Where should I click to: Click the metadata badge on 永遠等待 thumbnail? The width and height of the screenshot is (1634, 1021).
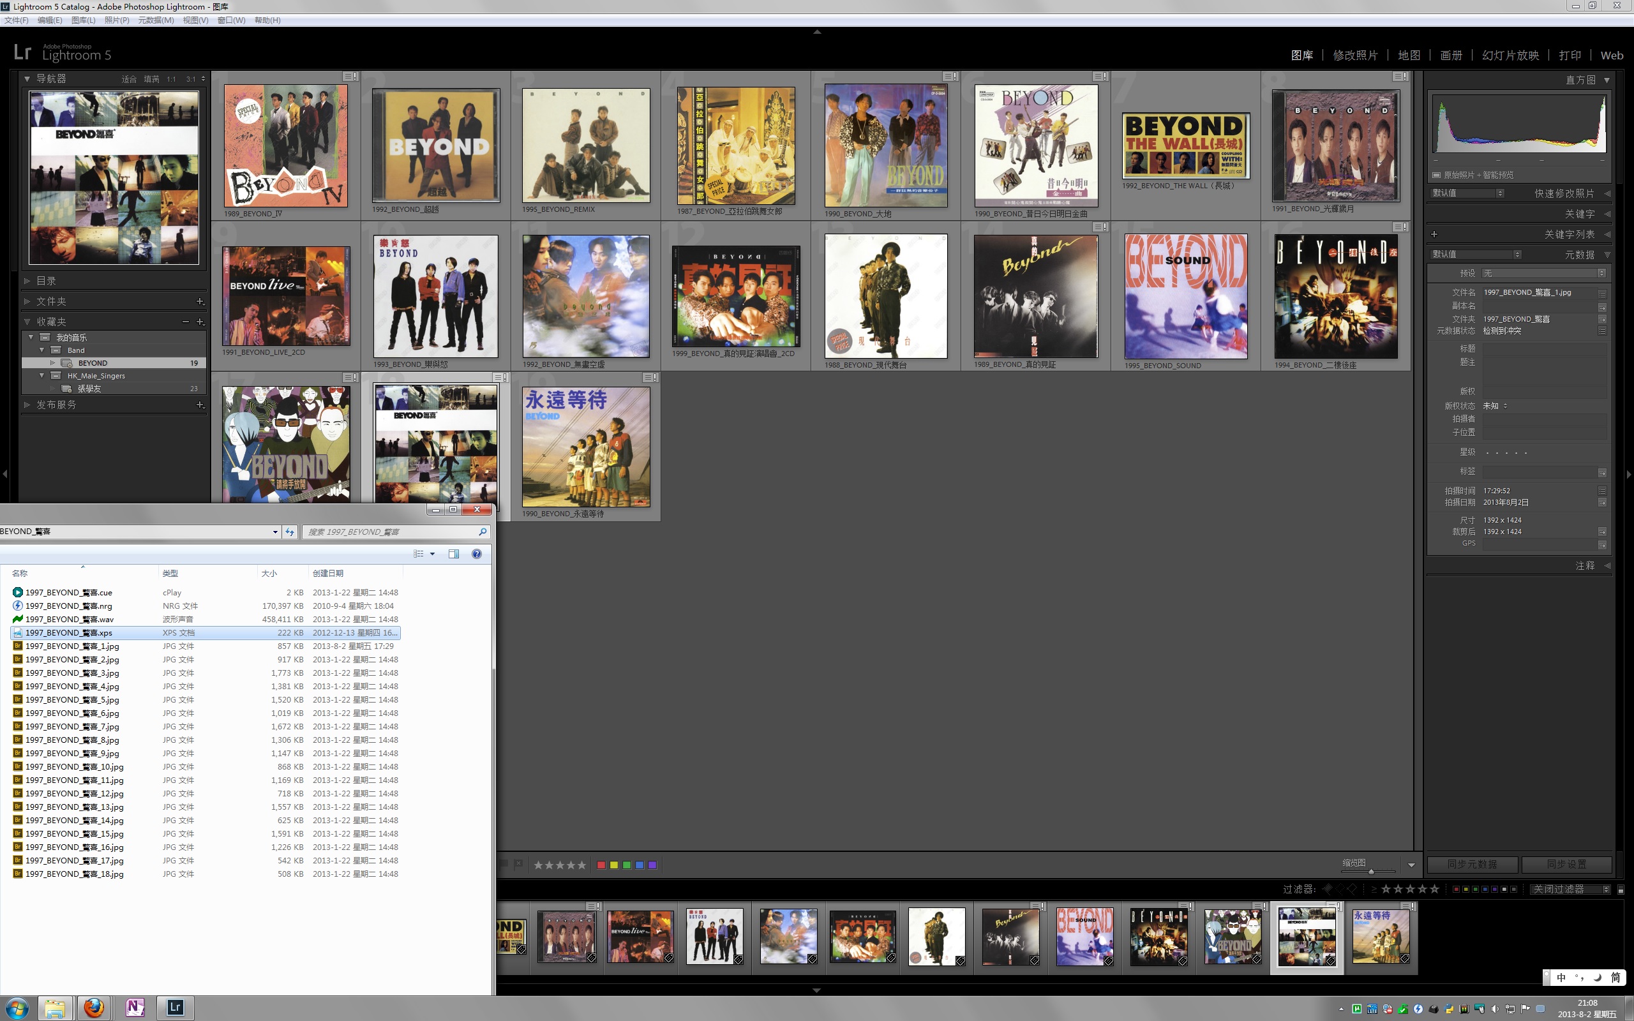click(x=650, y=378)
